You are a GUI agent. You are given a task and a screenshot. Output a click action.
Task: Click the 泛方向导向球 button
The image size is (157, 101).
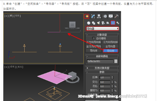click(110, 42)
